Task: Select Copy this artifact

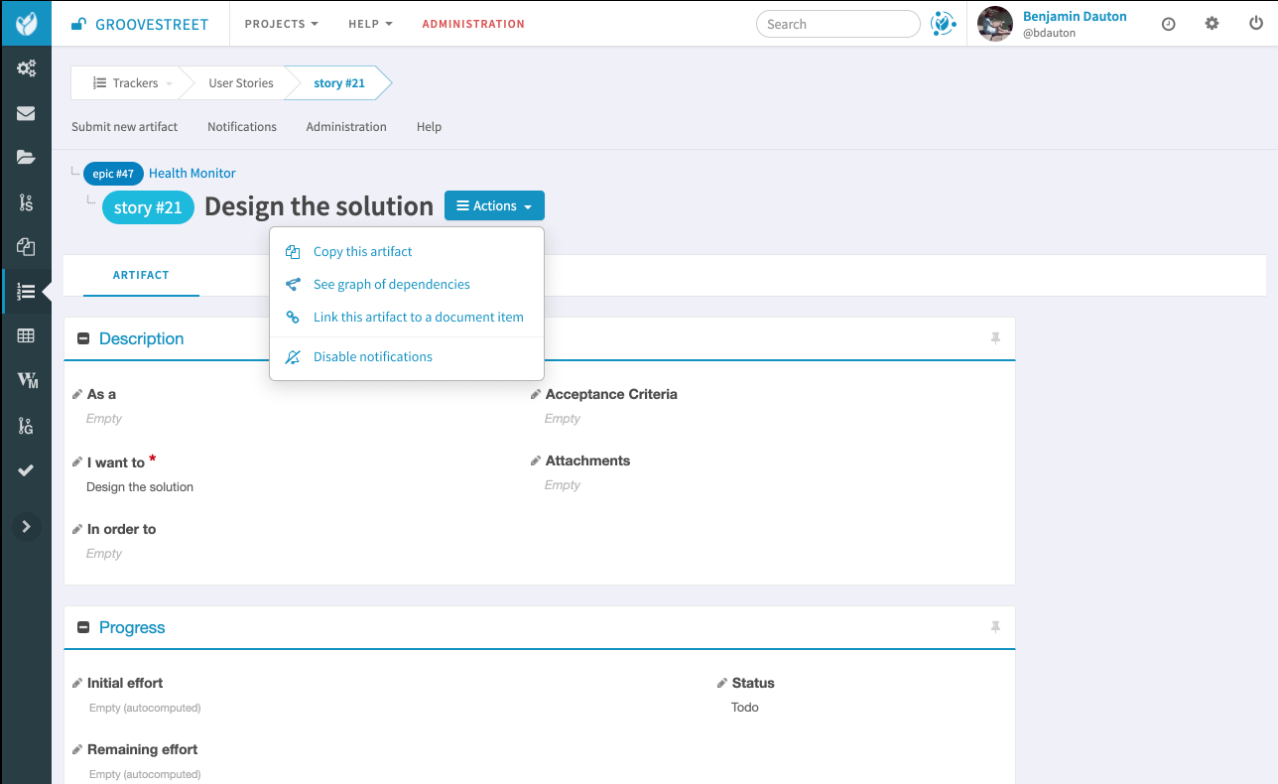Action: point(362,252)
